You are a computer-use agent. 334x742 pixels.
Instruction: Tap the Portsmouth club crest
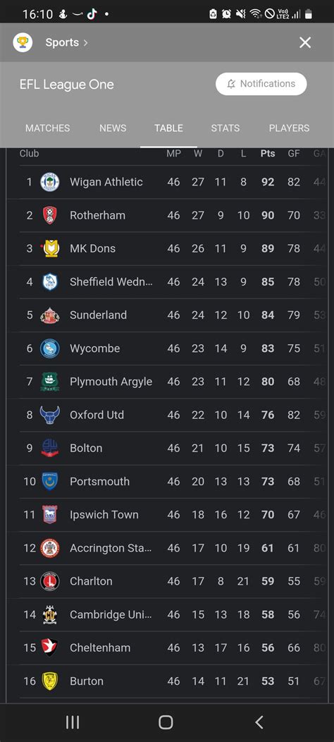(x=49, y=481)
